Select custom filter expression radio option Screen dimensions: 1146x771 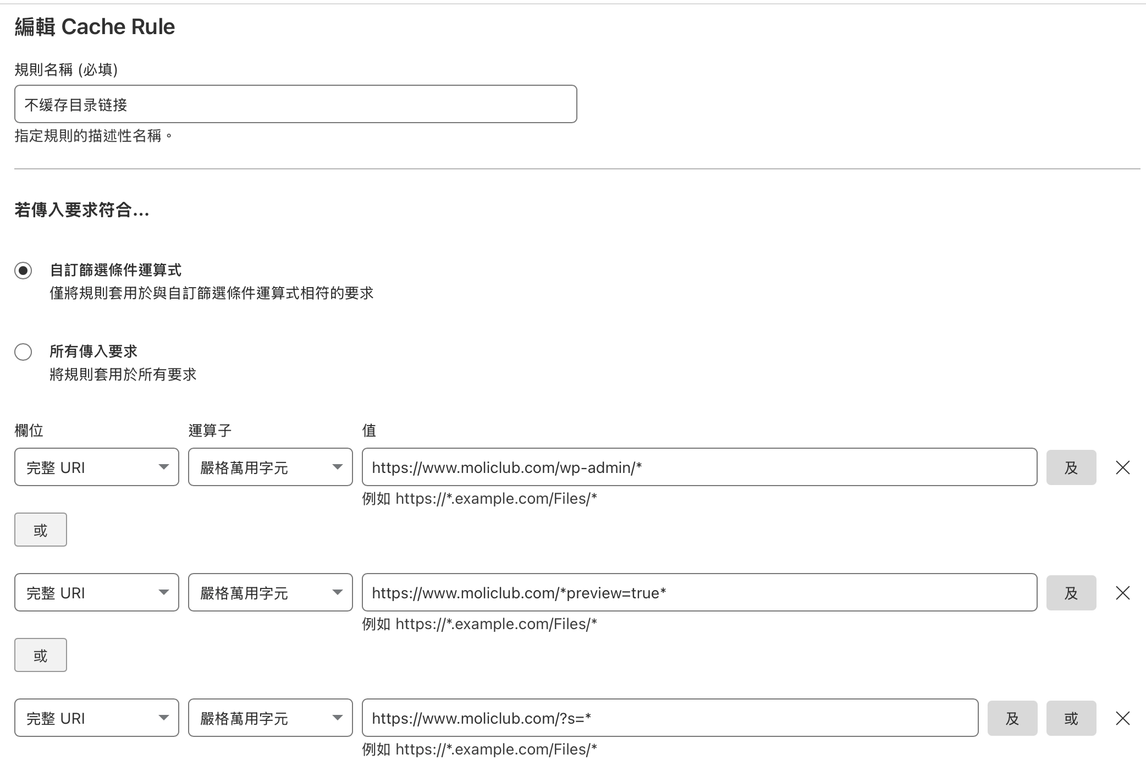tap(23, 271)
